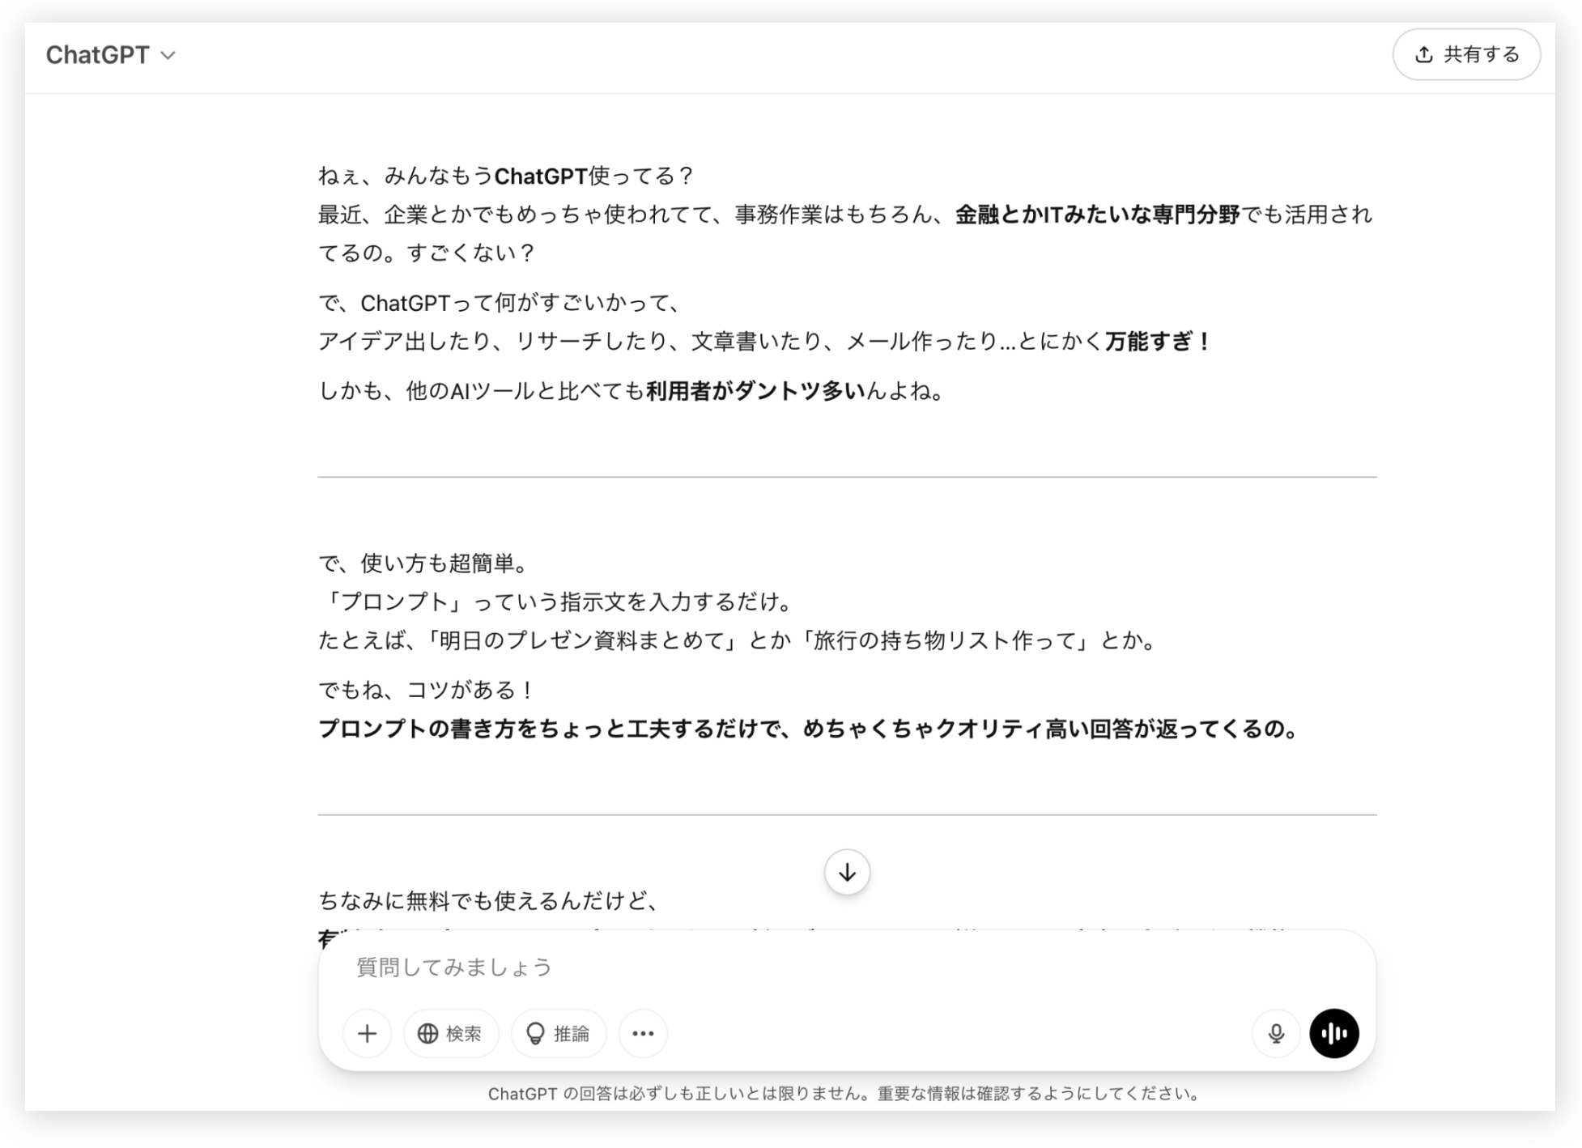
Task: Launch voice mode with the black waveform button
Action: point(1333,1033)
